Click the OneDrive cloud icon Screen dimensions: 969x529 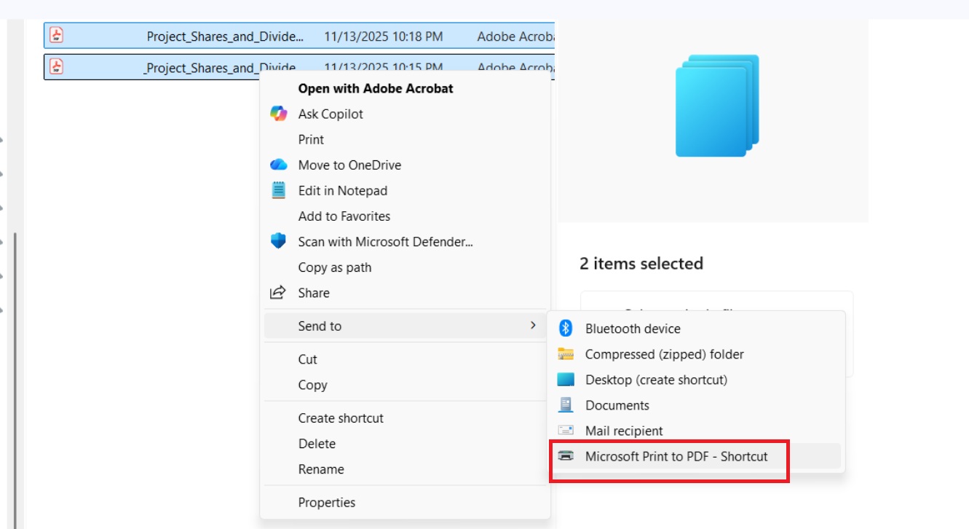278,165
